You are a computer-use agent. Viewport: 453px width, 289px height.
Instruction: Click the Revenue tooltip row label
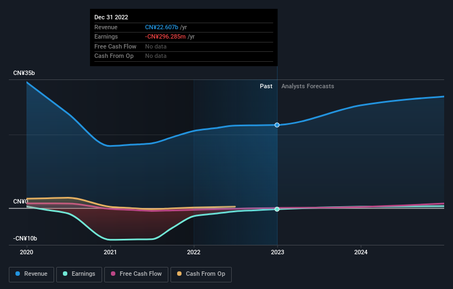point(106,27)
